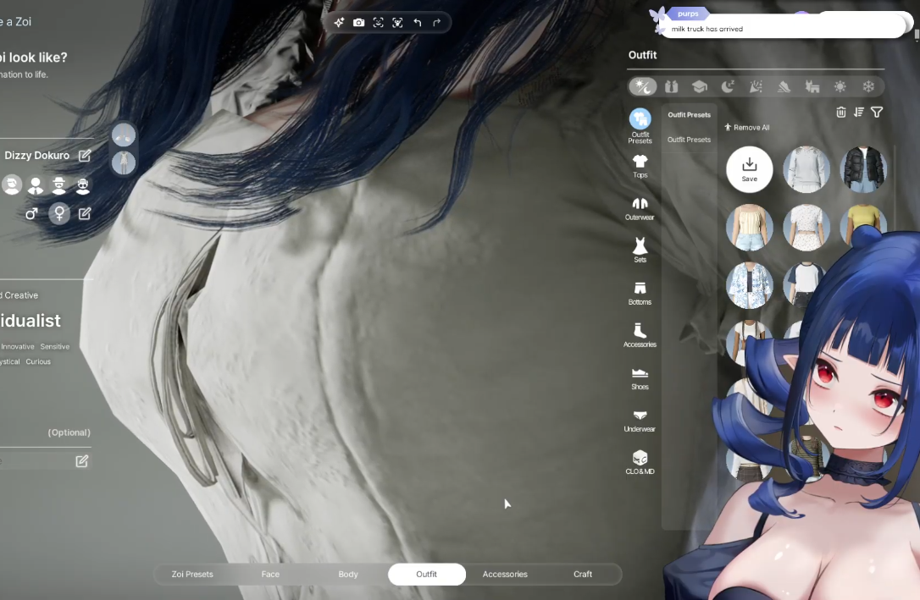920x600 pixels.
Task: Open the Shoes category
Action: [x=640, y=377]
